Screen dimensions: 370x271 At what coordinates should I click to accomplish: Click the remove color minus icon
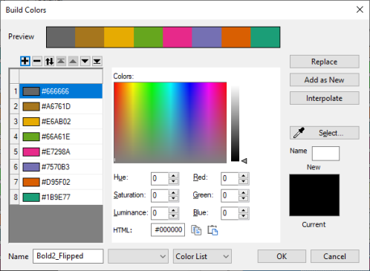point(37,61)
